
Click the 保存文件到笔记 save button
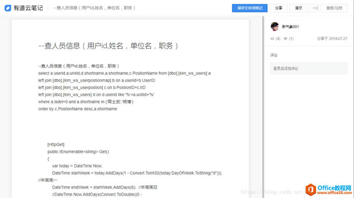click(250, 8)
